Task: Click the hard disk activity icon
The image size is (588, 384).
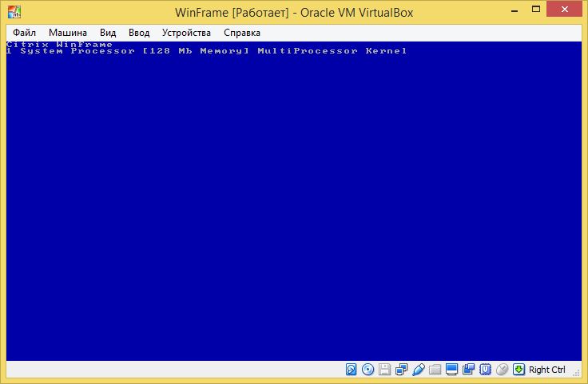Action: click(351, 370)
